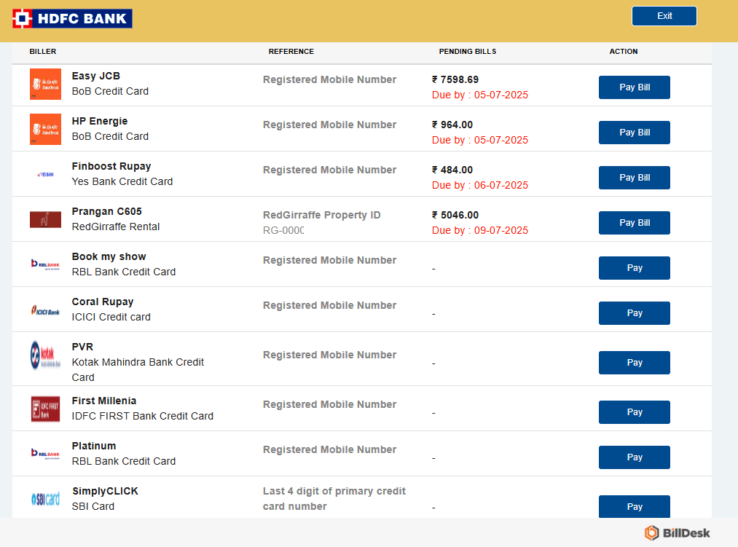Click the ICICI Credit card label
Screen dimensions: 738x547
[111, 317]
